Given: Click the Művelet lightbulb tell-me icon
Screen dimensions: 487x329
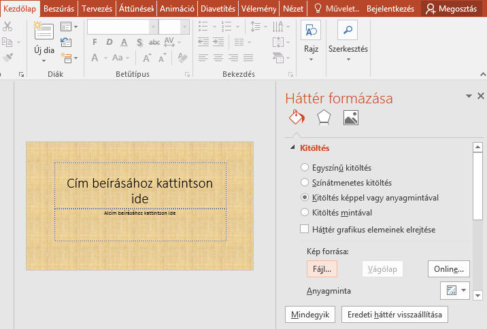Looking at the screenshot, I should [x=317, y=8].
